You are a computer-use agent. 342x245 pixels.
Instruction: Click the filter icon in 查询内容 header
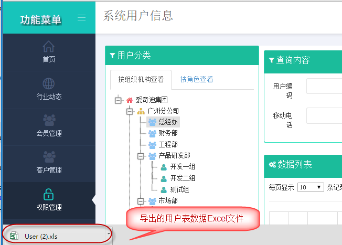pos(271,60)
